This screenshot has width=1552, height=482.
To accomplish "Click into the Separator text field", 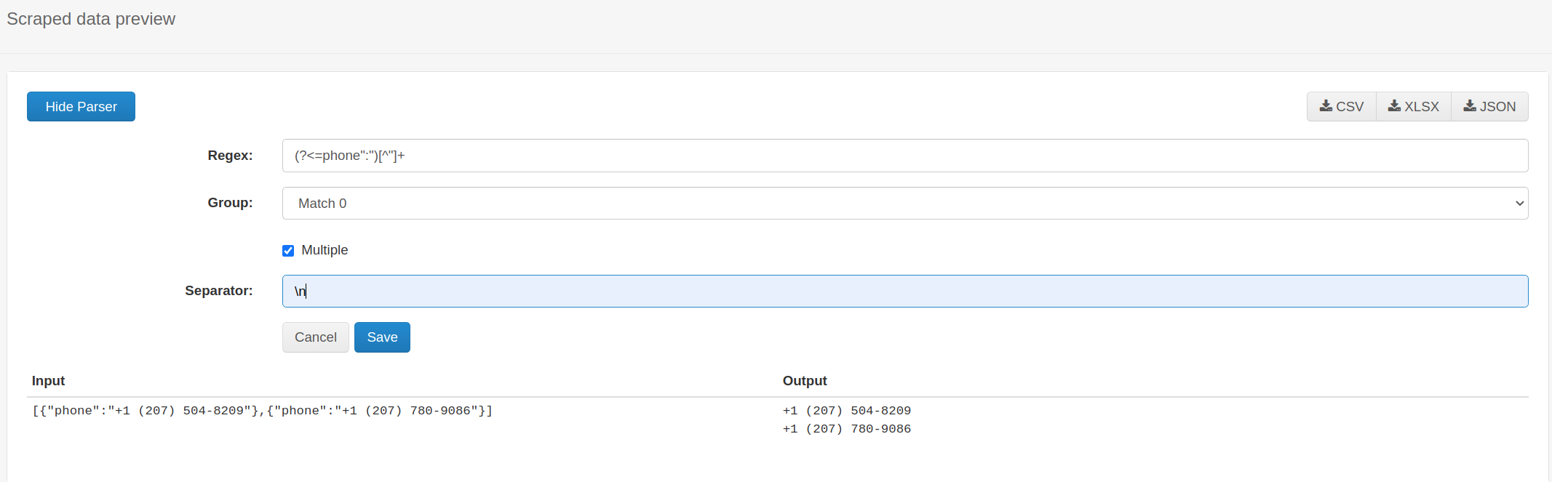I will pyautogui.click(x=904, y=292).
